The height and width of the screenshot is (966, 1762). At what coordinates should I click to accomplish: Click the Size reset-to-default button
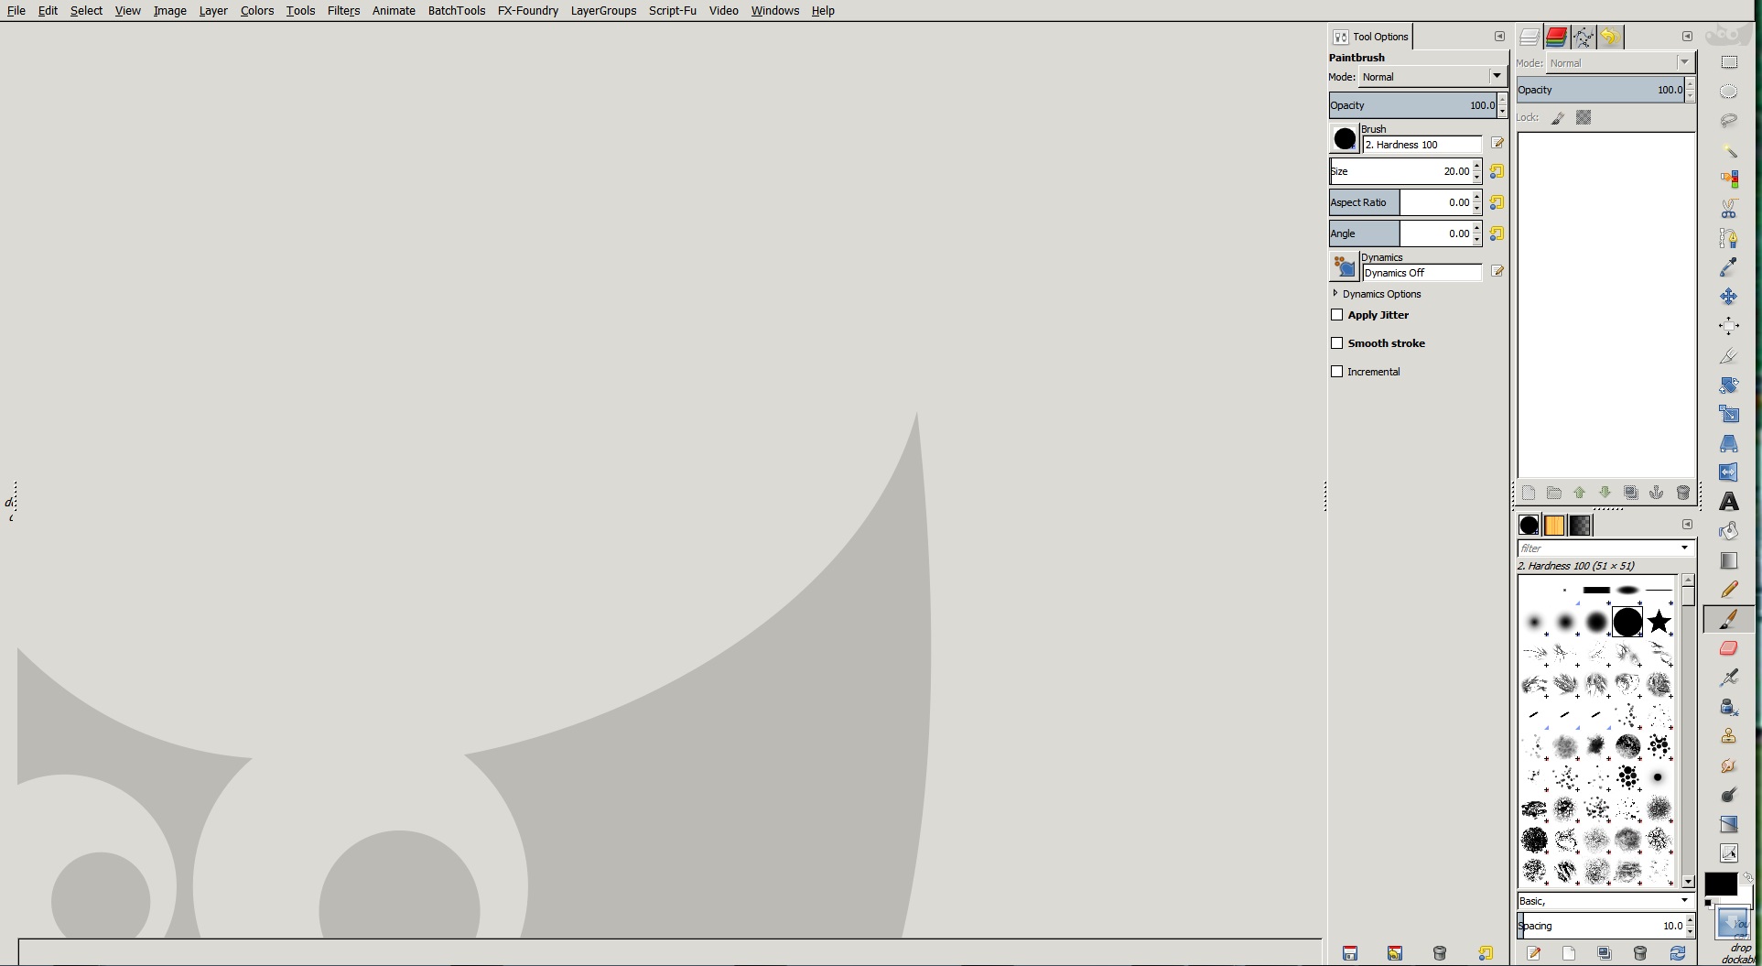click(x=1497, y=171)
